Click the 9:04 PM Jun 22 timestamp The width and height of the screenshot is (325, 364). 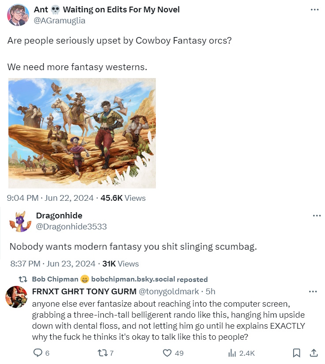(x=50, y=198)
